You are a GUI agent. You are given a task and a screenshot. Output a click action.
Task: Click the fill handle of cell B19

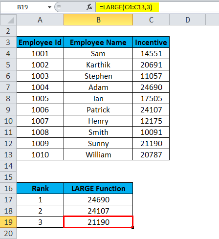(x=133, y=227)
